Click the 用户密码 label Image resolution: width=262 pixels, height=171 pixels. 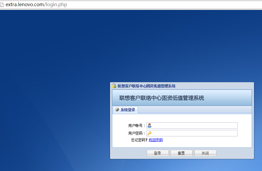pos(136,133)
